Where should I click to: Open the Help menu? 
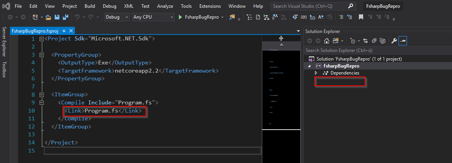[x=258, y=6]
